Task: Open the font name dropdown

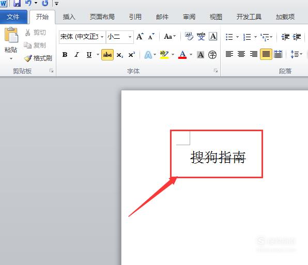Action: tap(102, 37)
